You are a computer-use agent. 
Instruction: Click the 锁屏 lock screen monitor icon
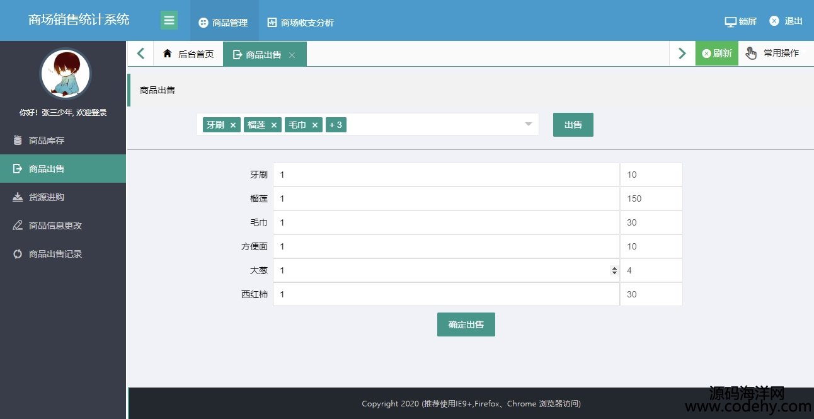(x=731, y=21)
